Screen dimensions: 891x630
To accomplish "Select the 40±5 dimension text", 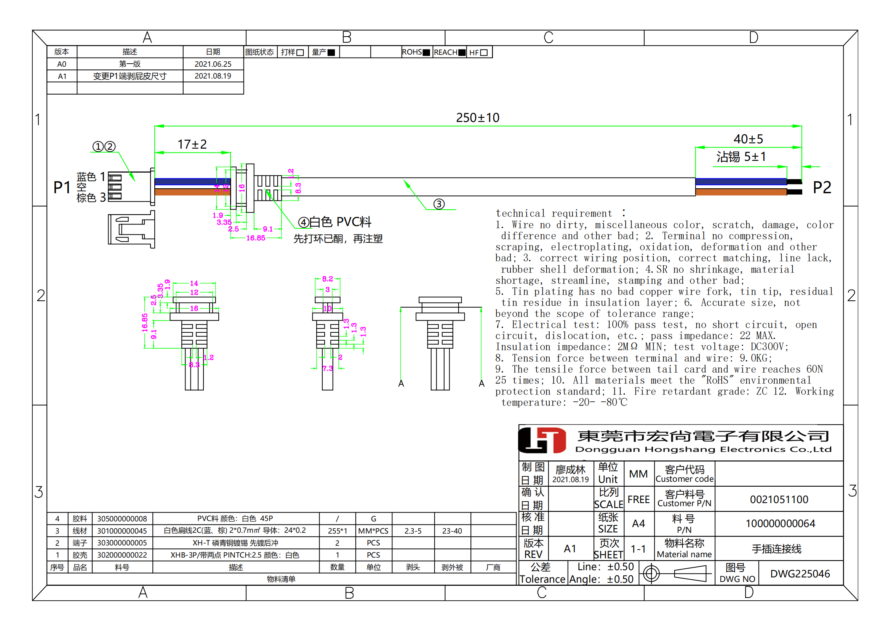I will (x=748, y=139).
